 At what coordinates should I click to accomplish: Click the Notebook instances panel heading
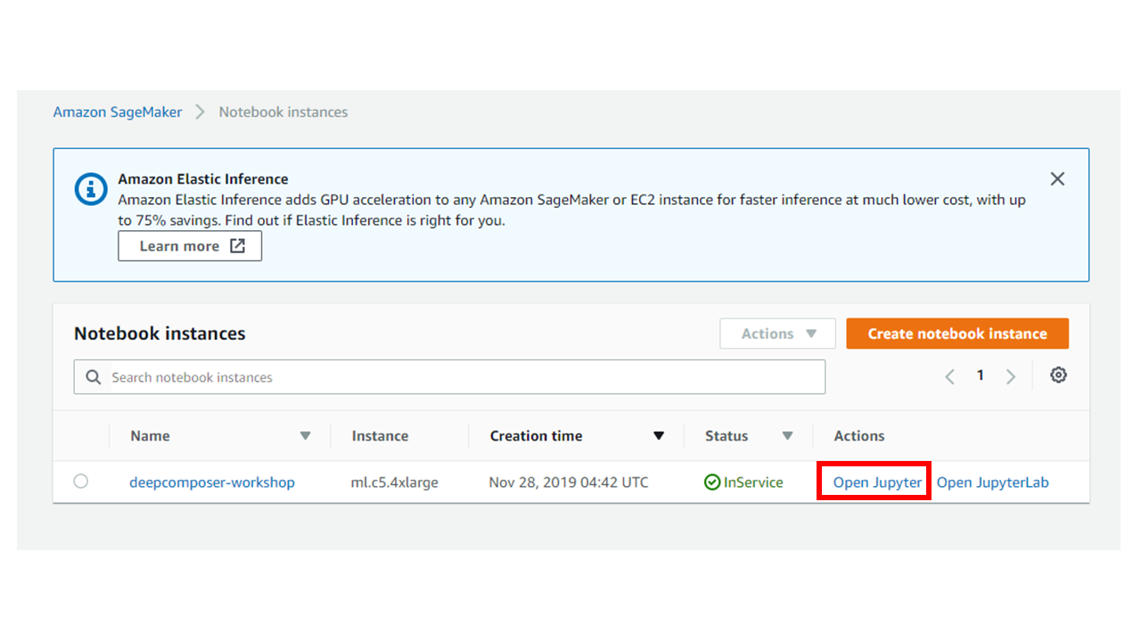tap(160, 333)
